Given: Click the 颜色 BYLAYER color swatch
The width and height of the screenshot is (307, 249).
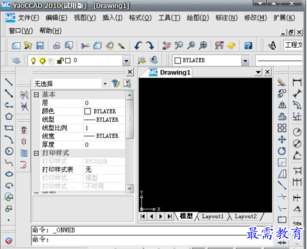Looking at the screenshot, I should click(x=87, y=111).
